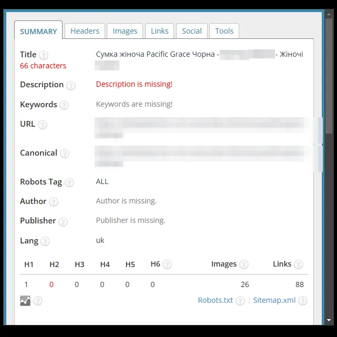This screenshot has width=337, height=337.
Task: Select 'Description is missing!' warning text
Action: 134,84
